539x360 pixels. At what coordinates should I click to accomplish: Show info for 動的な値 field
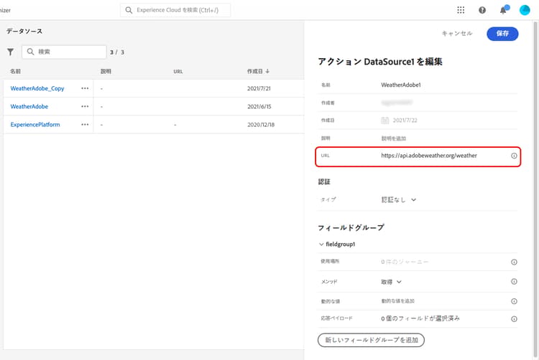pos(514,301)
